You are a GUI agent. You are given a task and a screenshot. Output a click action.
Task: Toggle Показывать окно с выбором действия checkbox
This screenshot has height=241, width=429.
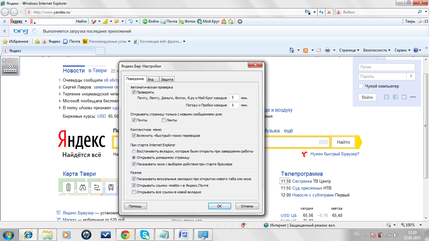coord(134,164)
